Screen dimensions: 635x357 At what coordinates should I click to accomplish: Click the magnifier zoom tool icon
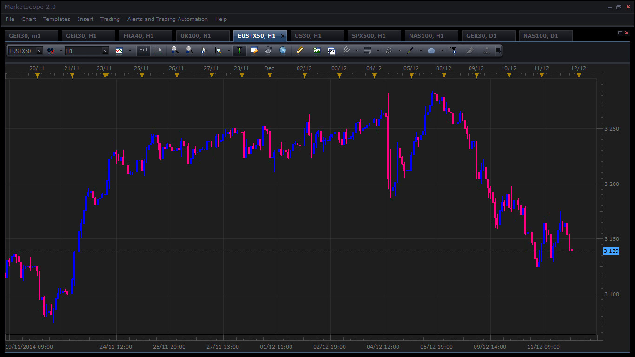(x=218, y=50)
